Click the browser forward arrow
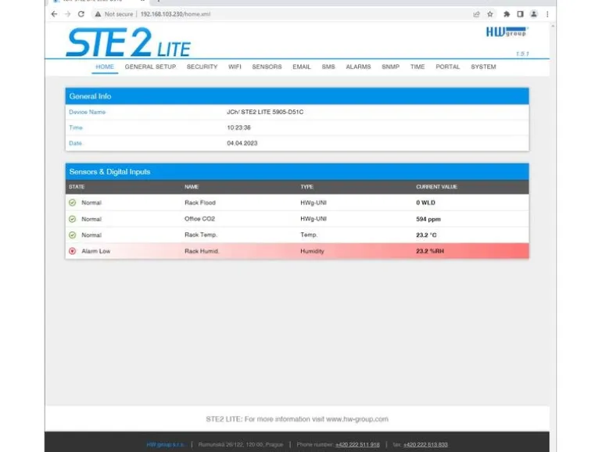Image resolution: width=602 pixels, height=452 pixels. click(67, 14)
